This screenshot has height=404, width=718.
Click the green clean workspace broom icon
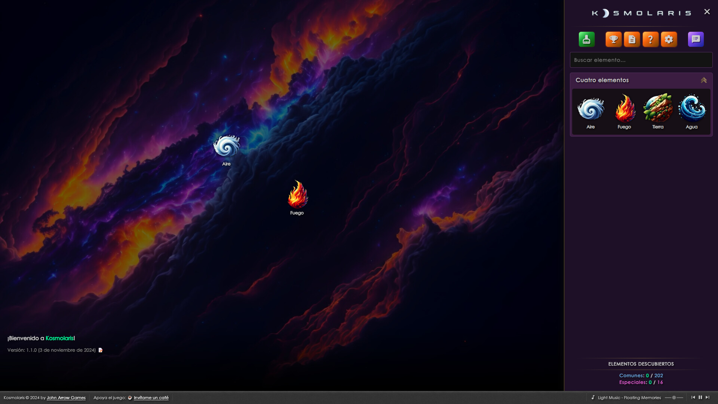point(586,39)
